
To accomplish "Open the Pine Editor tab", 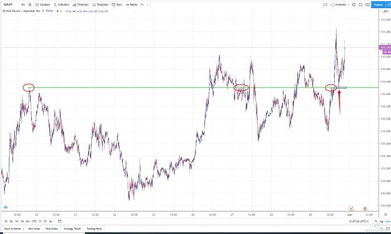I will (52, 228).
